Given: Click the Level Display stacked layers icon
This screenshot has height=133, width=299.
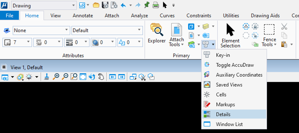Looking at the screenshot, I should click(x=206, y=26).
